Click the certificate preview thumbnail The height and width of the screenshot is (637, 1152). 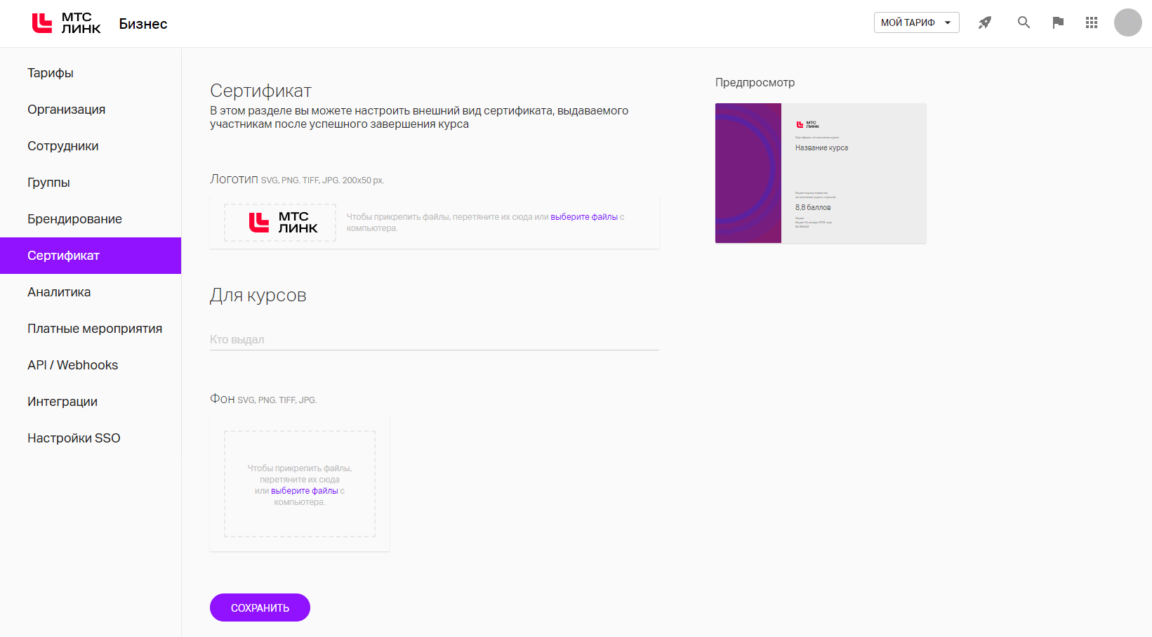click(821, 173)
